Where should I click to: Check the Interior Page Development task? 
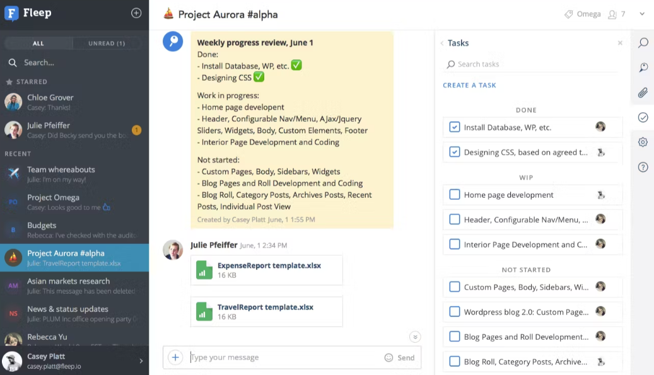[455, 244]
